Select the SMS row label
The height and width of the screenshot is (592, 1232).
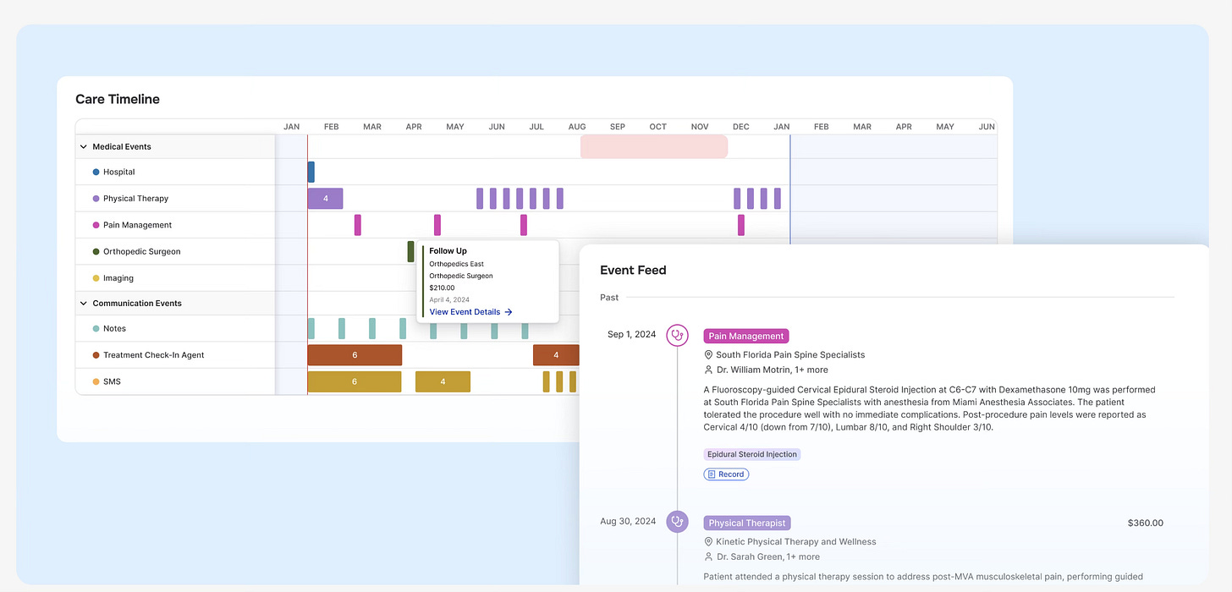click(112, 381)
